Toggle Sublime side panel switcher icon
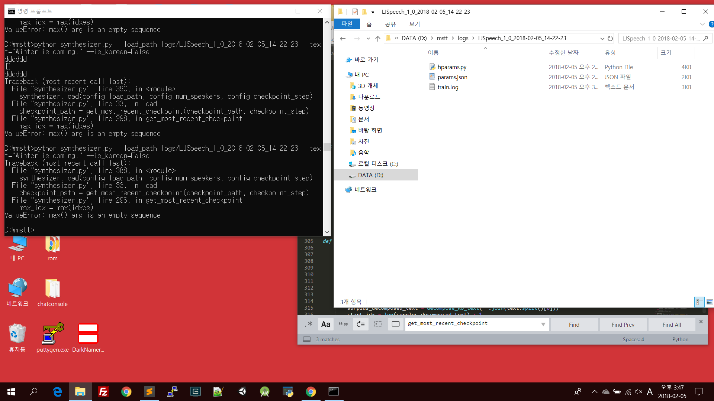The image size is (714, 401). point(307,339)
